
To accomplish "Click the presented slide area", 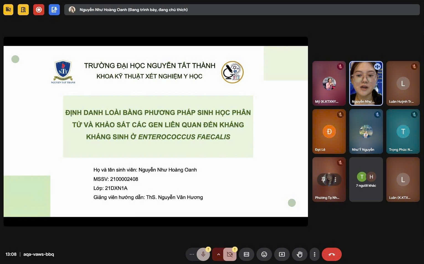I will pyautogui.click(x=156, y=131).
